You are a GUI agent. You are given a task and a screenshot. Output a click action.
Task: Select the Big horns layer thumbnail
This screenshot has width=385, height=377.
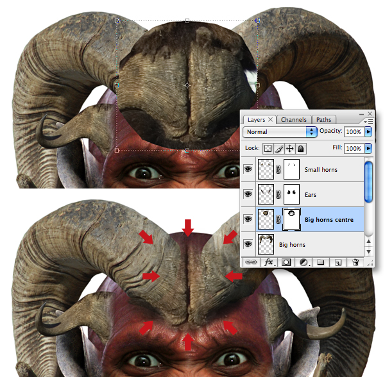click(x=266, y=244)
